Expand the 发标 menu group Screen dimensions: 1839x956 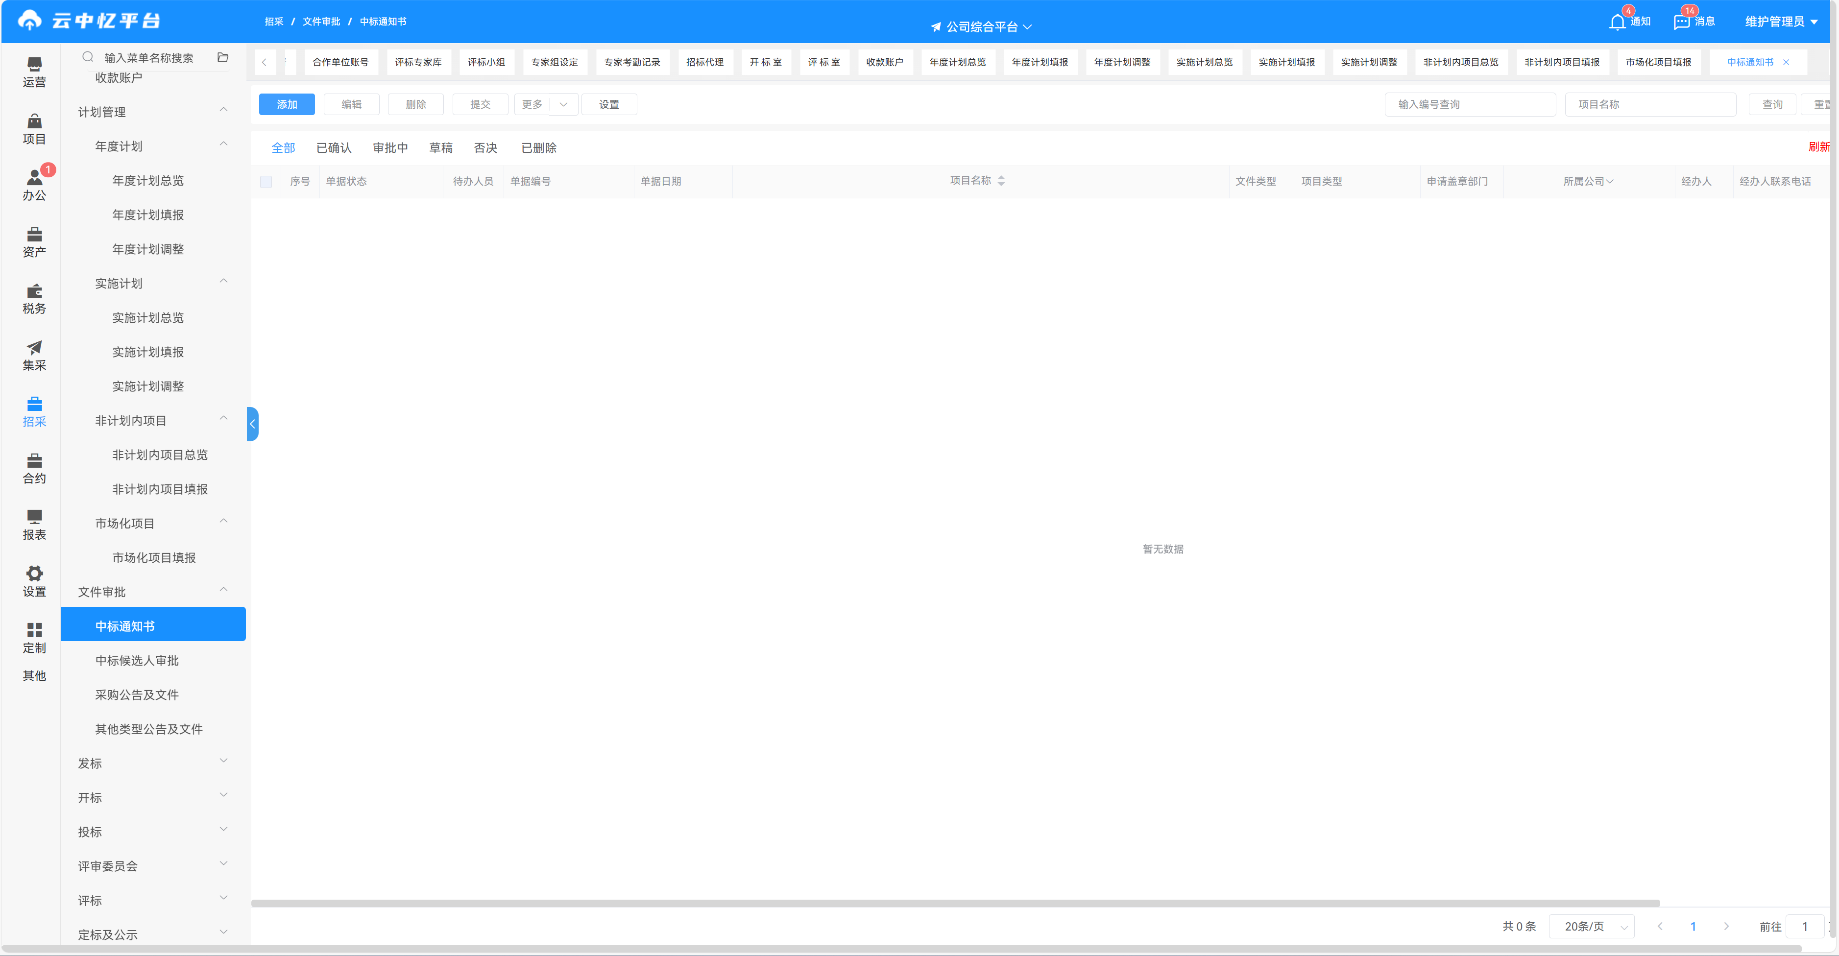[x=223, y=761]
